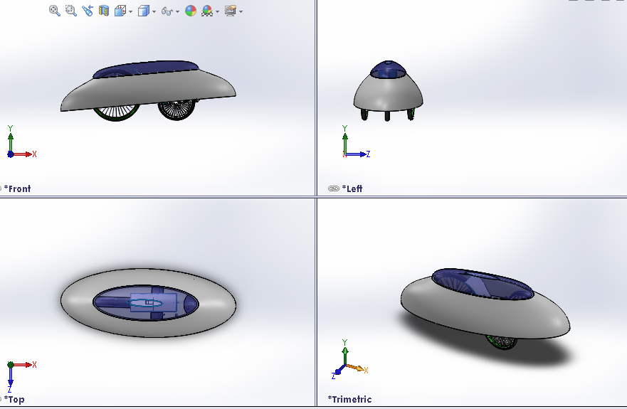Click the Zoom to Fit icon

[x=55, y=11]
